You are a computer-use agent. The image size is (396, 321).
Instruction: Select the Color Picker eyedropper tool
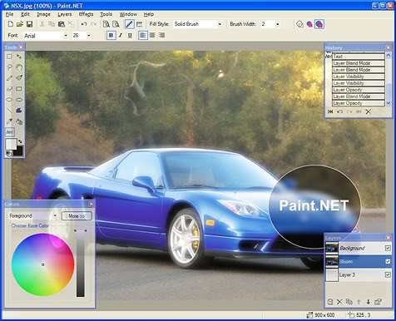9,121
